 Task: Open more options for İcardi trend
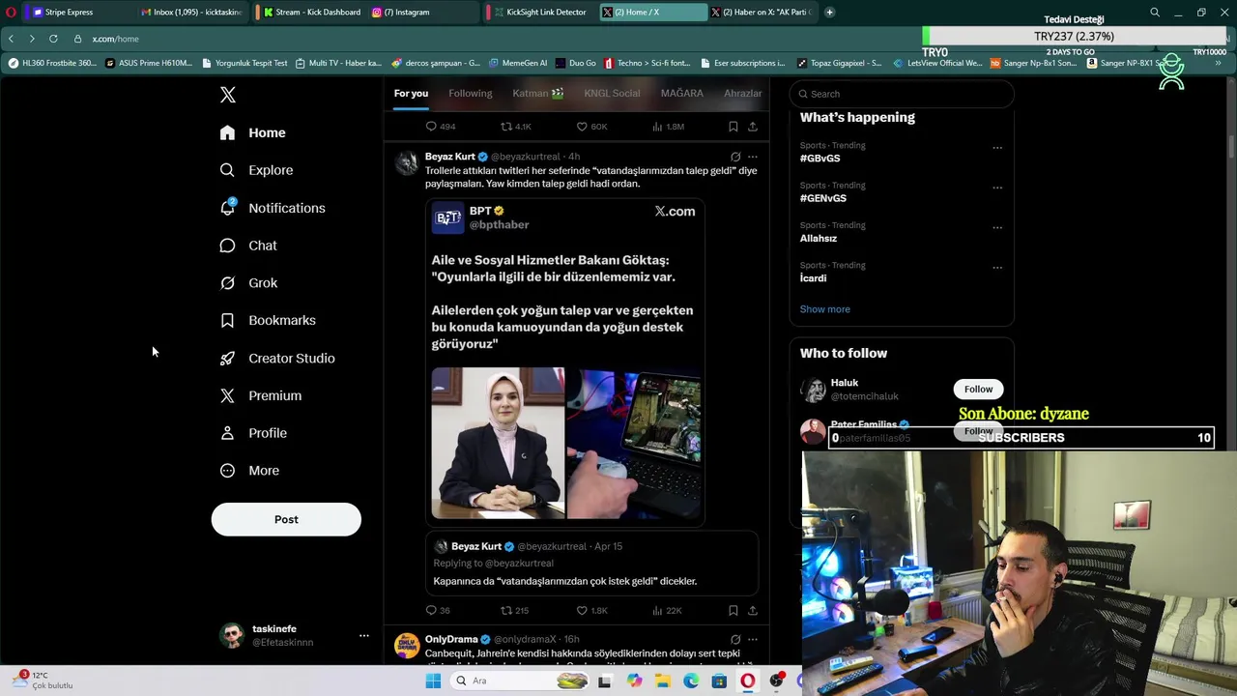pos(997,268)
